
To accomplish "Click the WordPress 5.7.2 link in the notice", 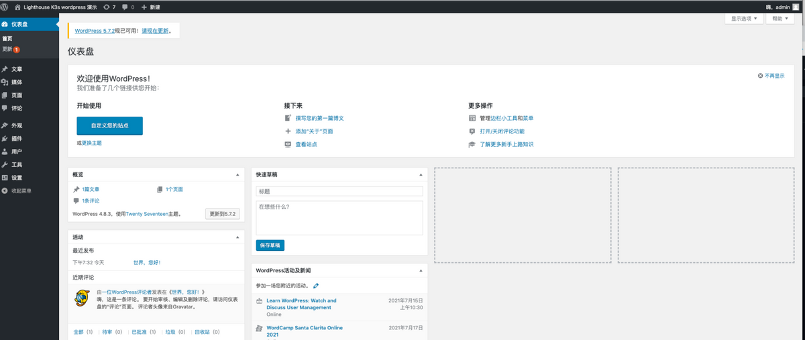I will point(93,31).
